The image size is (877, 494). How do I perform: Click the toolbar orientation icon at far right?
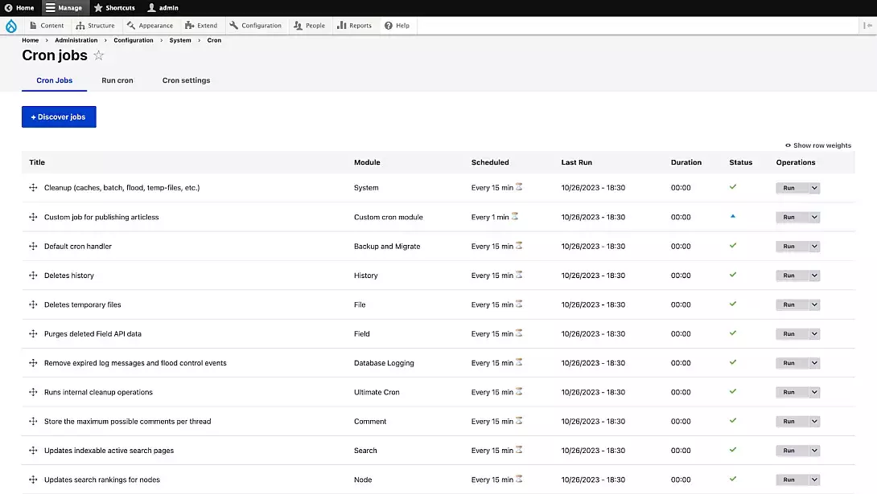[x=867, y=26]
